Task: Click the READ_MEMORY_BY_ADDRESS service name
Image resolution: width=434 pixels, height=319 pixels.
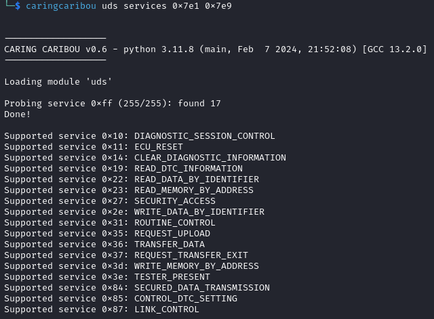Action: [x=193, y=190]
